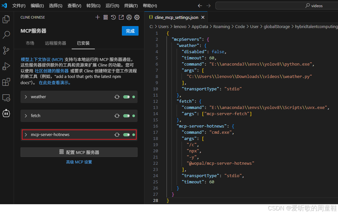Viewport: 338px width, 214px height.
Task: Open the 编辑(E) menu
Action: point(37,6)
